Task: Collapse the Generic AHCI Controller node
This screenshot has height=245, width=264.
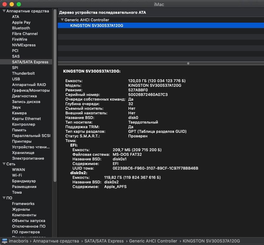Action: point(62,20)
